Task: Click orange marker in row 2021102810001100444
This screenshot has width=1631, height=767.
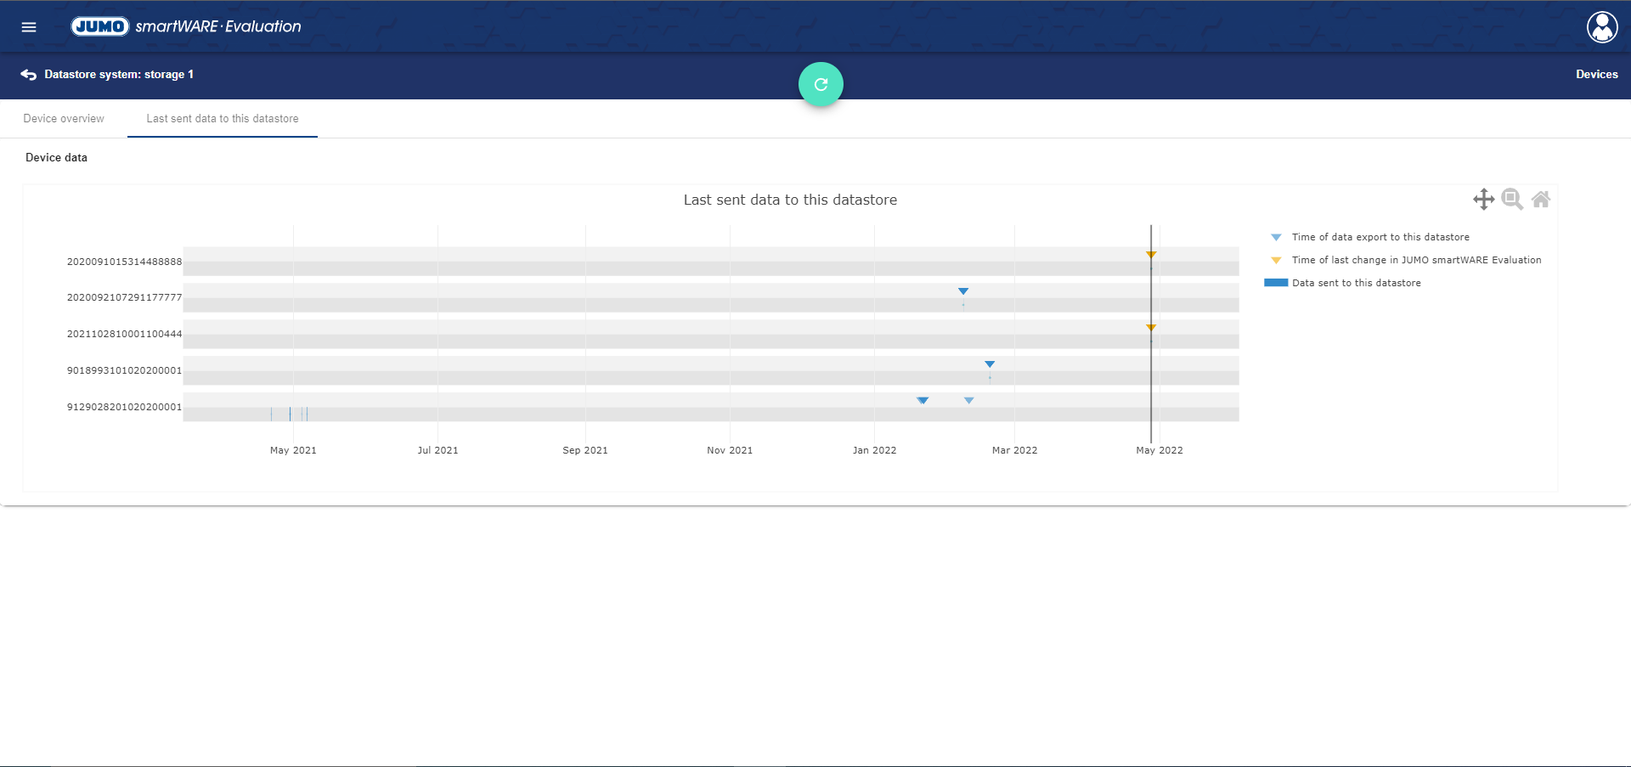Action: (1151, 328)
